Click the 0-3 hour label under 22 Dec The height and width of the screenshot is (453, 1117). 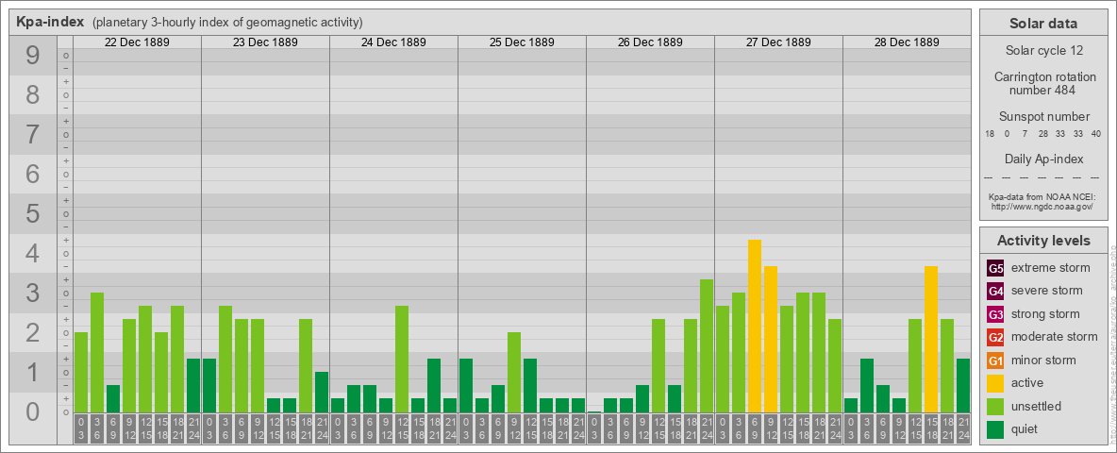pyautogui.click(x=80, y=428)
